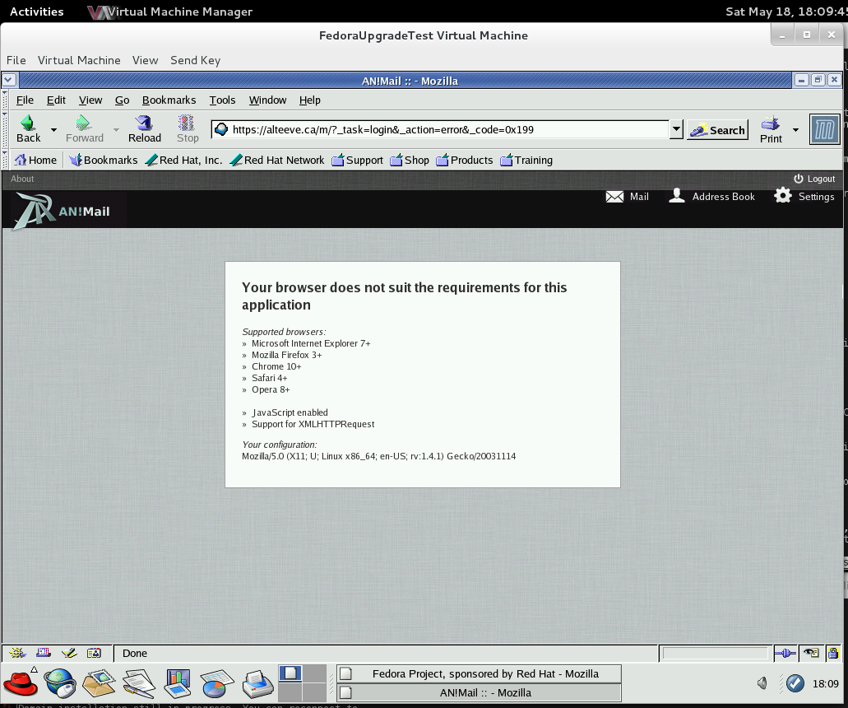Viewport: 848px width, 708px height.
Task: Expand the Back history dropdown arrow
Action: (53, 130)
